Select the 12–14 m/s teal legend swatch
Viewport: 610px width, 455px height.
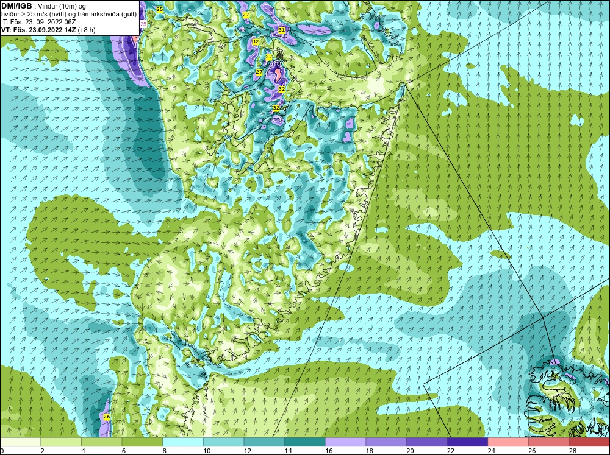pyautogui.click(x=264, y=442)
